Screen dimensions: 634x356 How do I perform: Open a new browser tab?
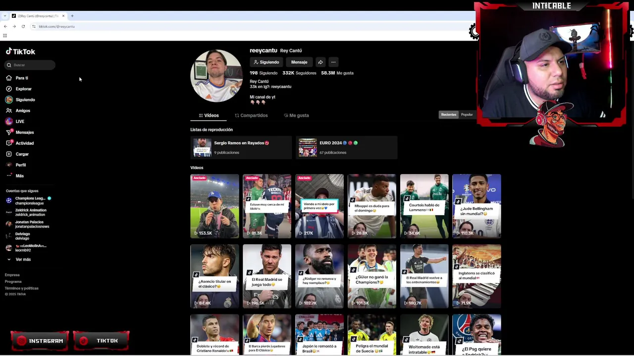coord(72,16)
